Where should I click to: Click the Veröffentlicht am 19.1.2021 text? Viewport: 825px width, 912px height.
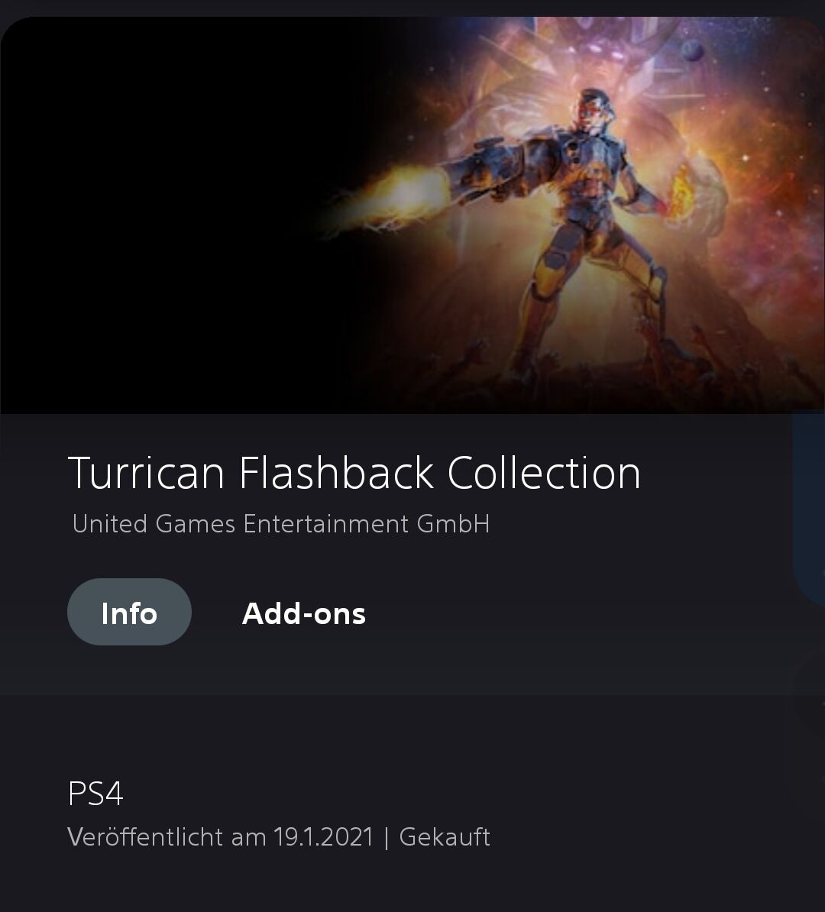point(220,837)
